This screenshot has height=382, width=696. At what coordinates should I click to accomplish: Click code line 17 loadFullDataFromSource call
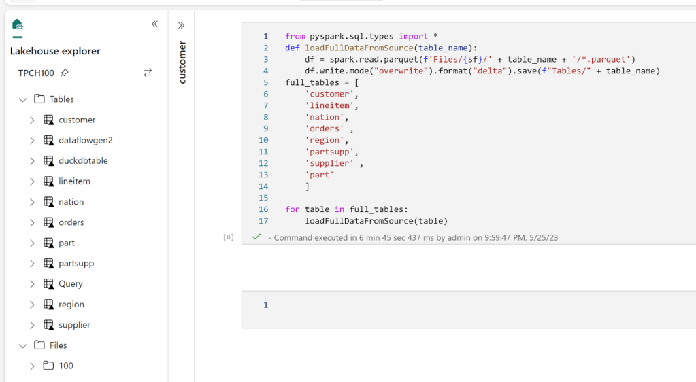point(376,221)
